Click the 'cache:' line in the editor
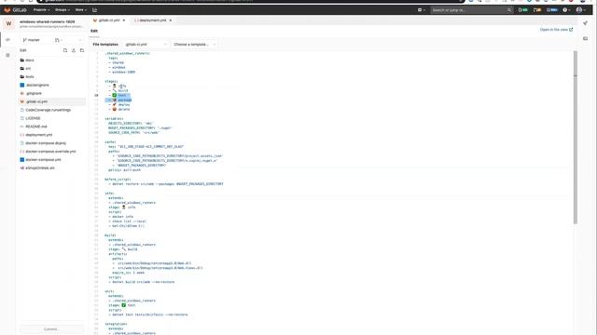 [x=110, y=142]
